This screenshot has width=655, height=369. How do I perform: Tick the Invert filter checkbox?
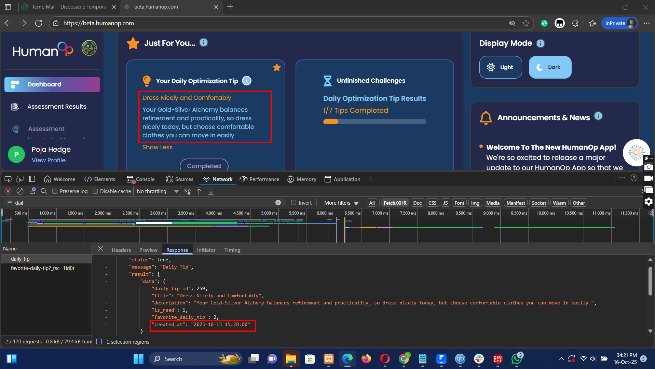294,203
